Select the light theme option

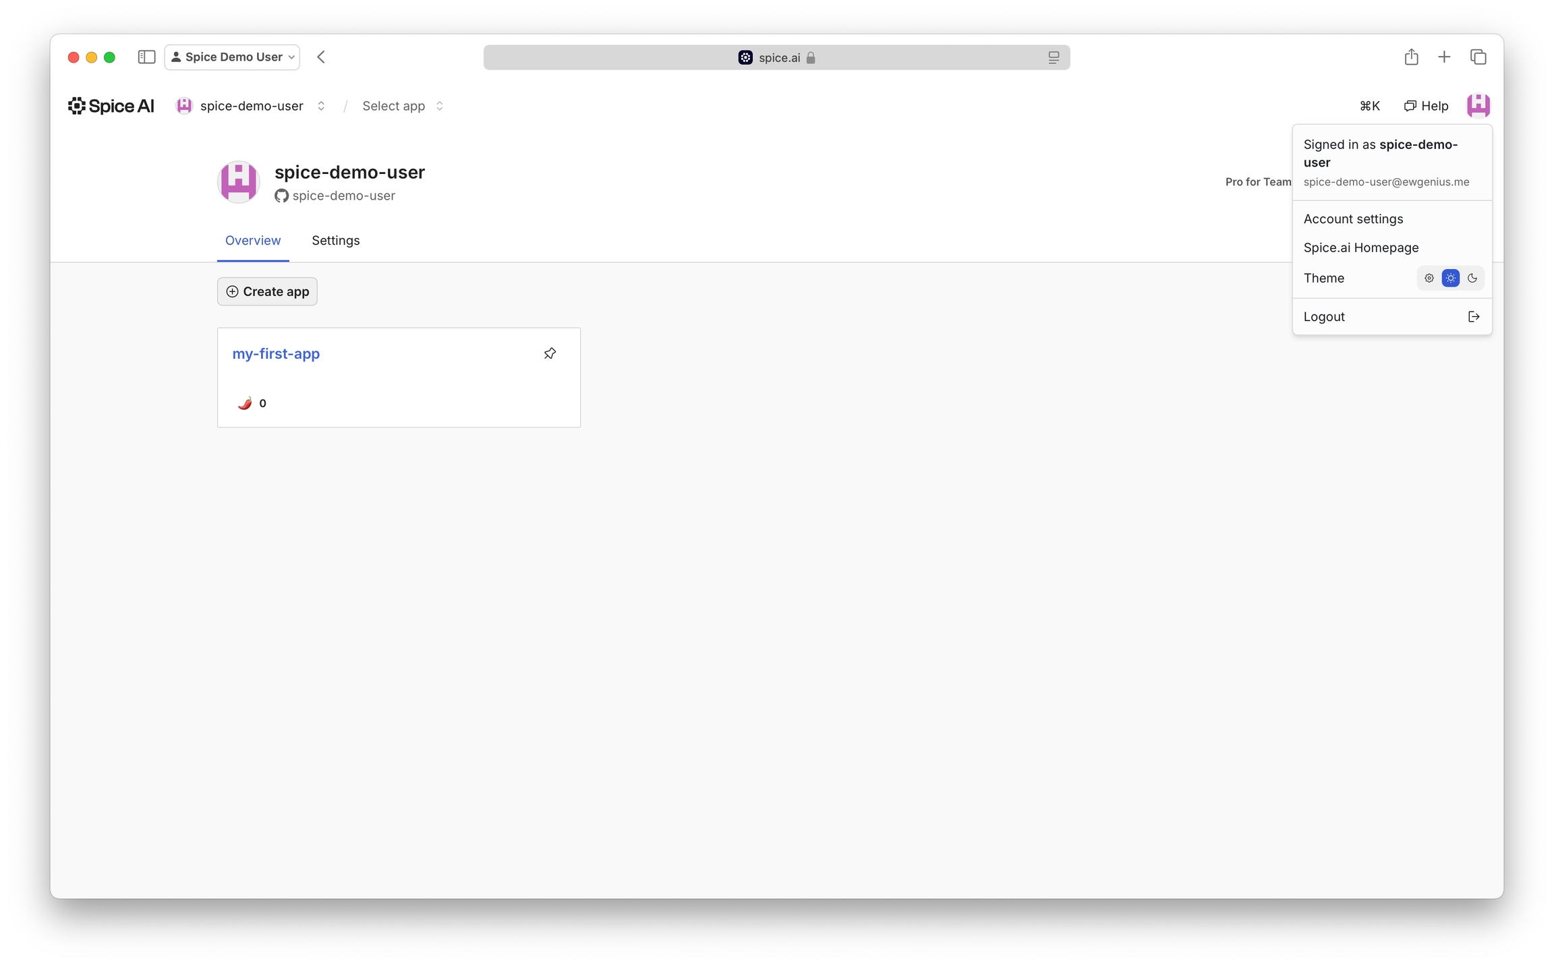click(x=1451, y=279)
